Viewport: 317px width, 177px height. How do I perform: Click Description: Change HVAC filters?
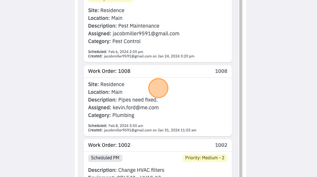126,170
